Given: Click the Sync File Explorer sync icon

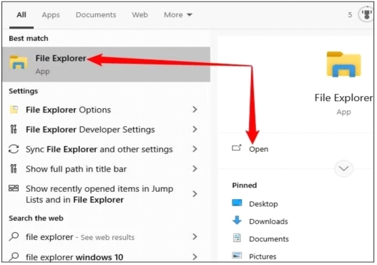Looking at the screenshot, I should [14, 149].
